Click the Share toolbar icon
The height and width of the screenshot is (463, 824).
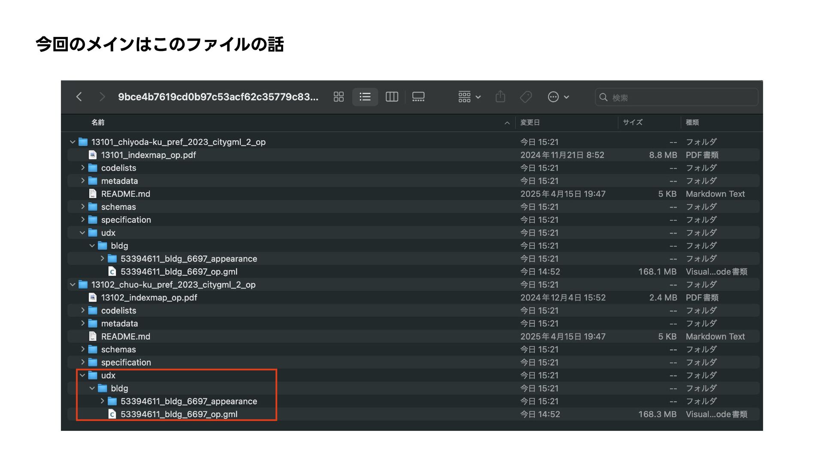500,96
